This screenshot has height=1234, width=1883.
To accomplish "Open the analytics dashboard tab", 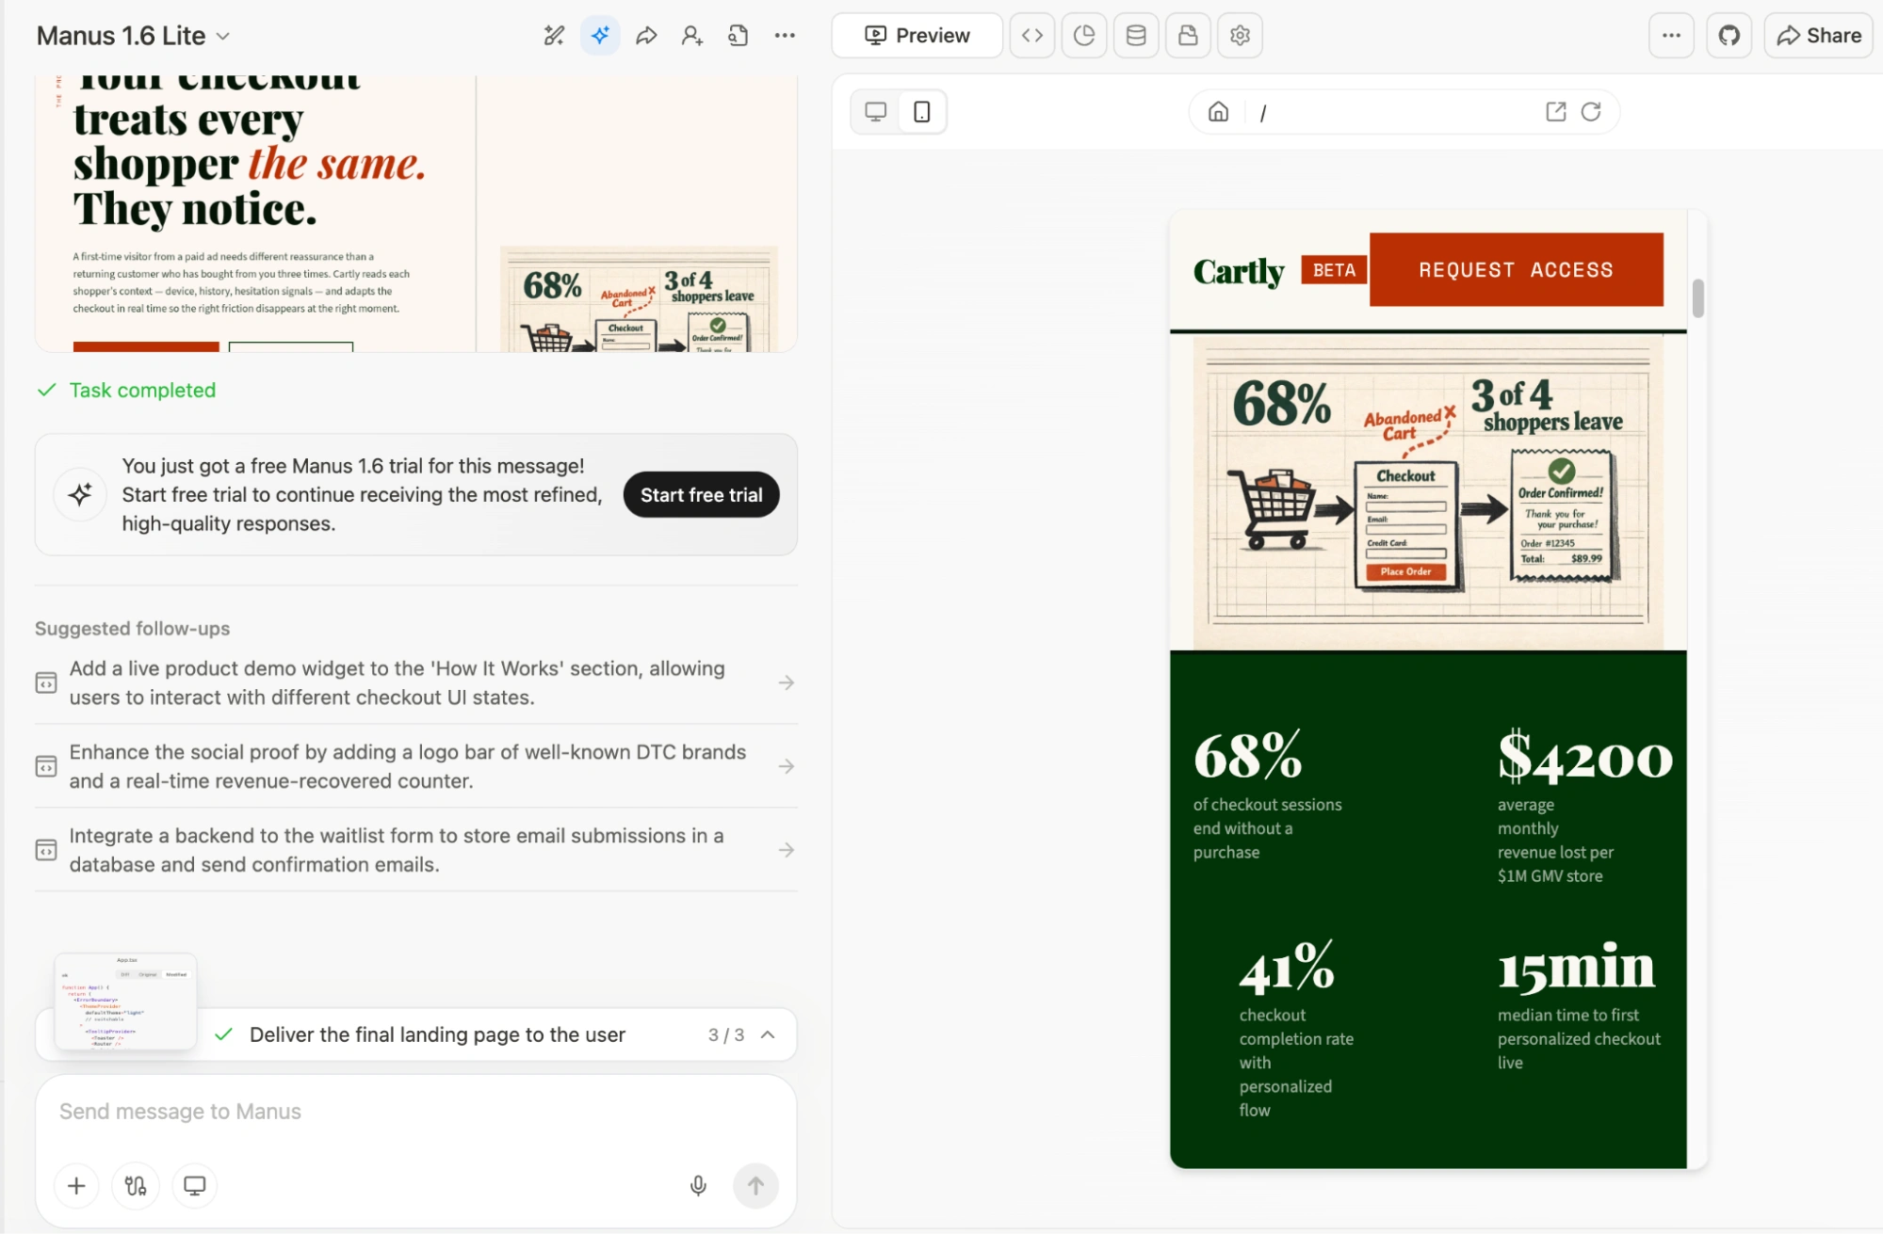I will (1084, 36).
